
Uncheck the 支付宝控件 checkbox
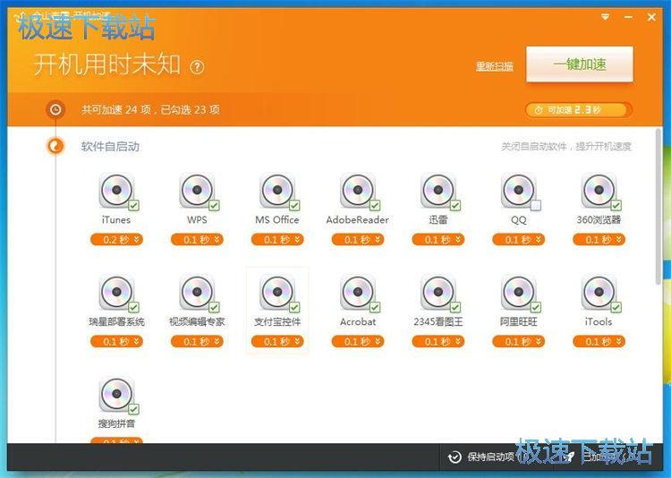pyautogui.click(x=294, y=308)
